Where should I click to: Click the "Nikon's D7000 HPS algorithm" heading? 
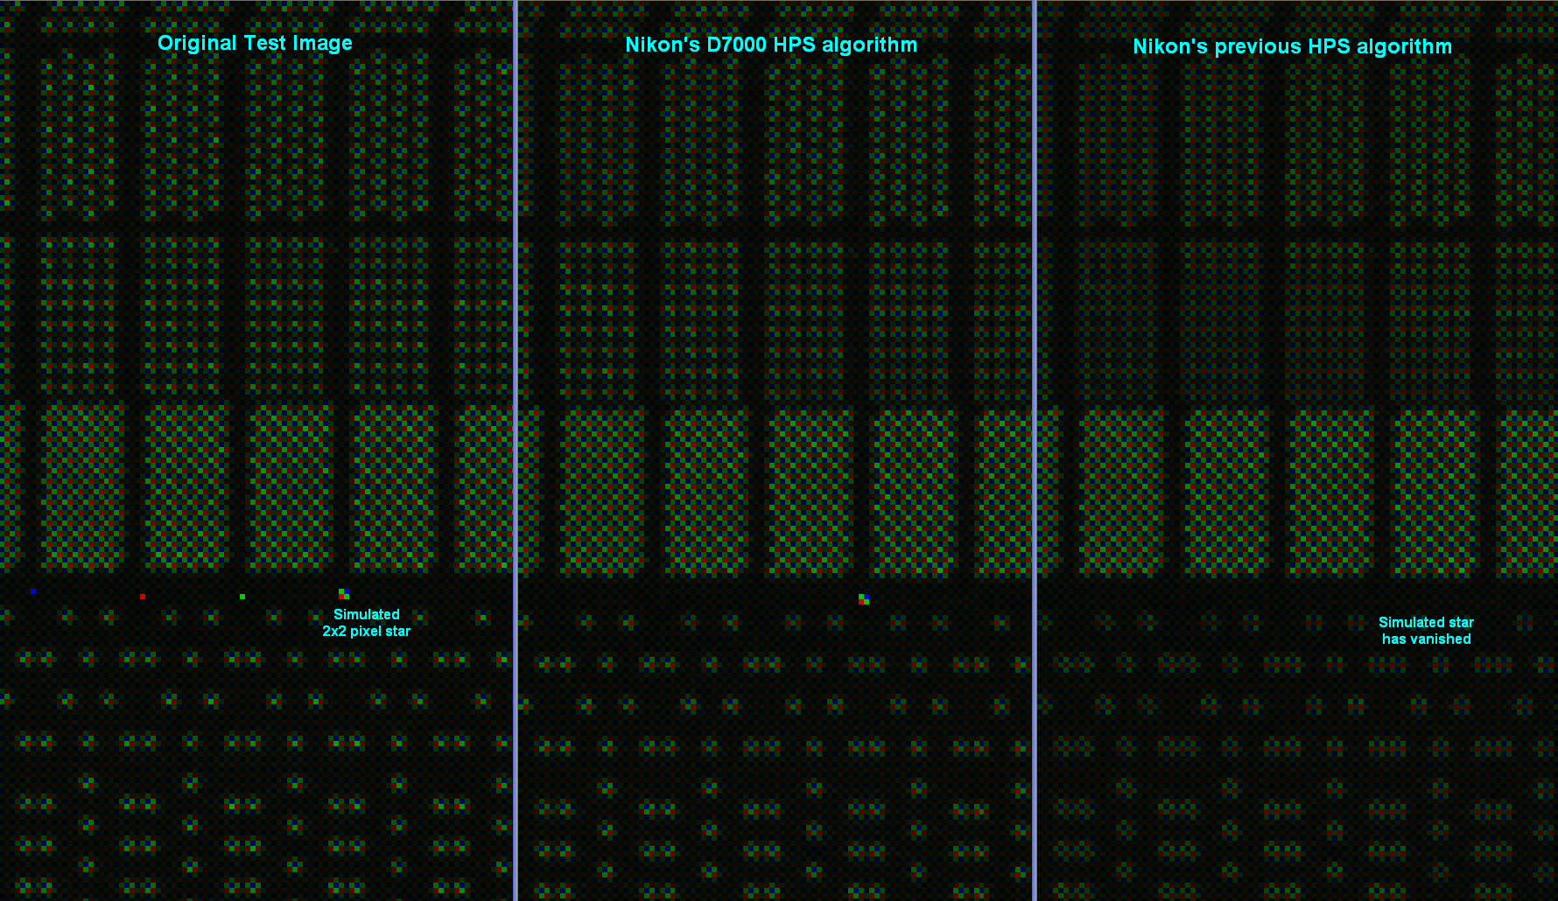(x=770, y=45)
